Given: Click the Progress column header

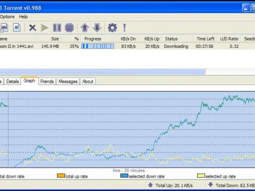Looking at the screenshot, I should 97,39.
